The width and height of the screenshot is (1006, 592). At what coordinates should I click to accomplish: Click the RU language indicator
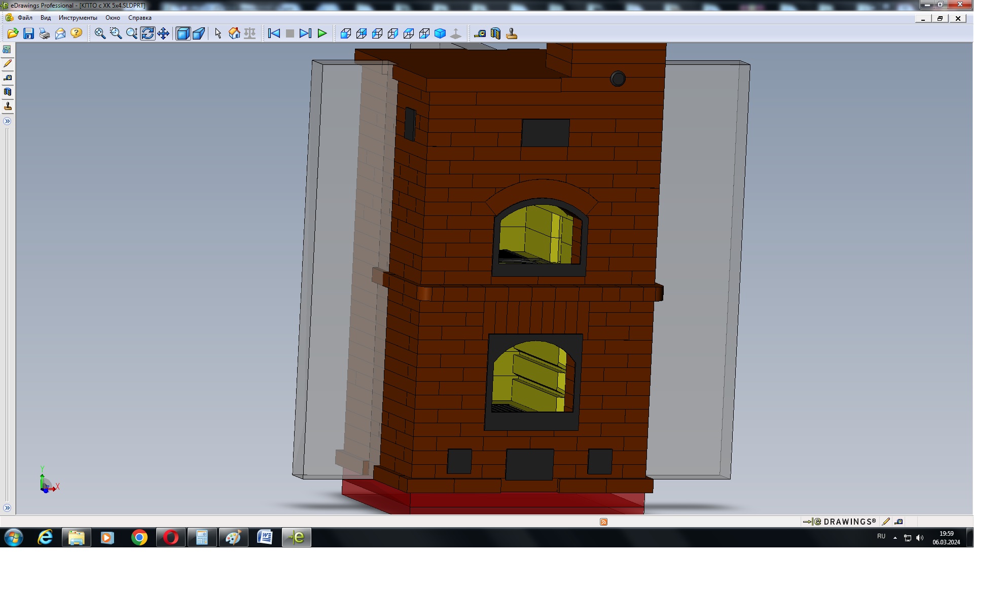[881, 536]
